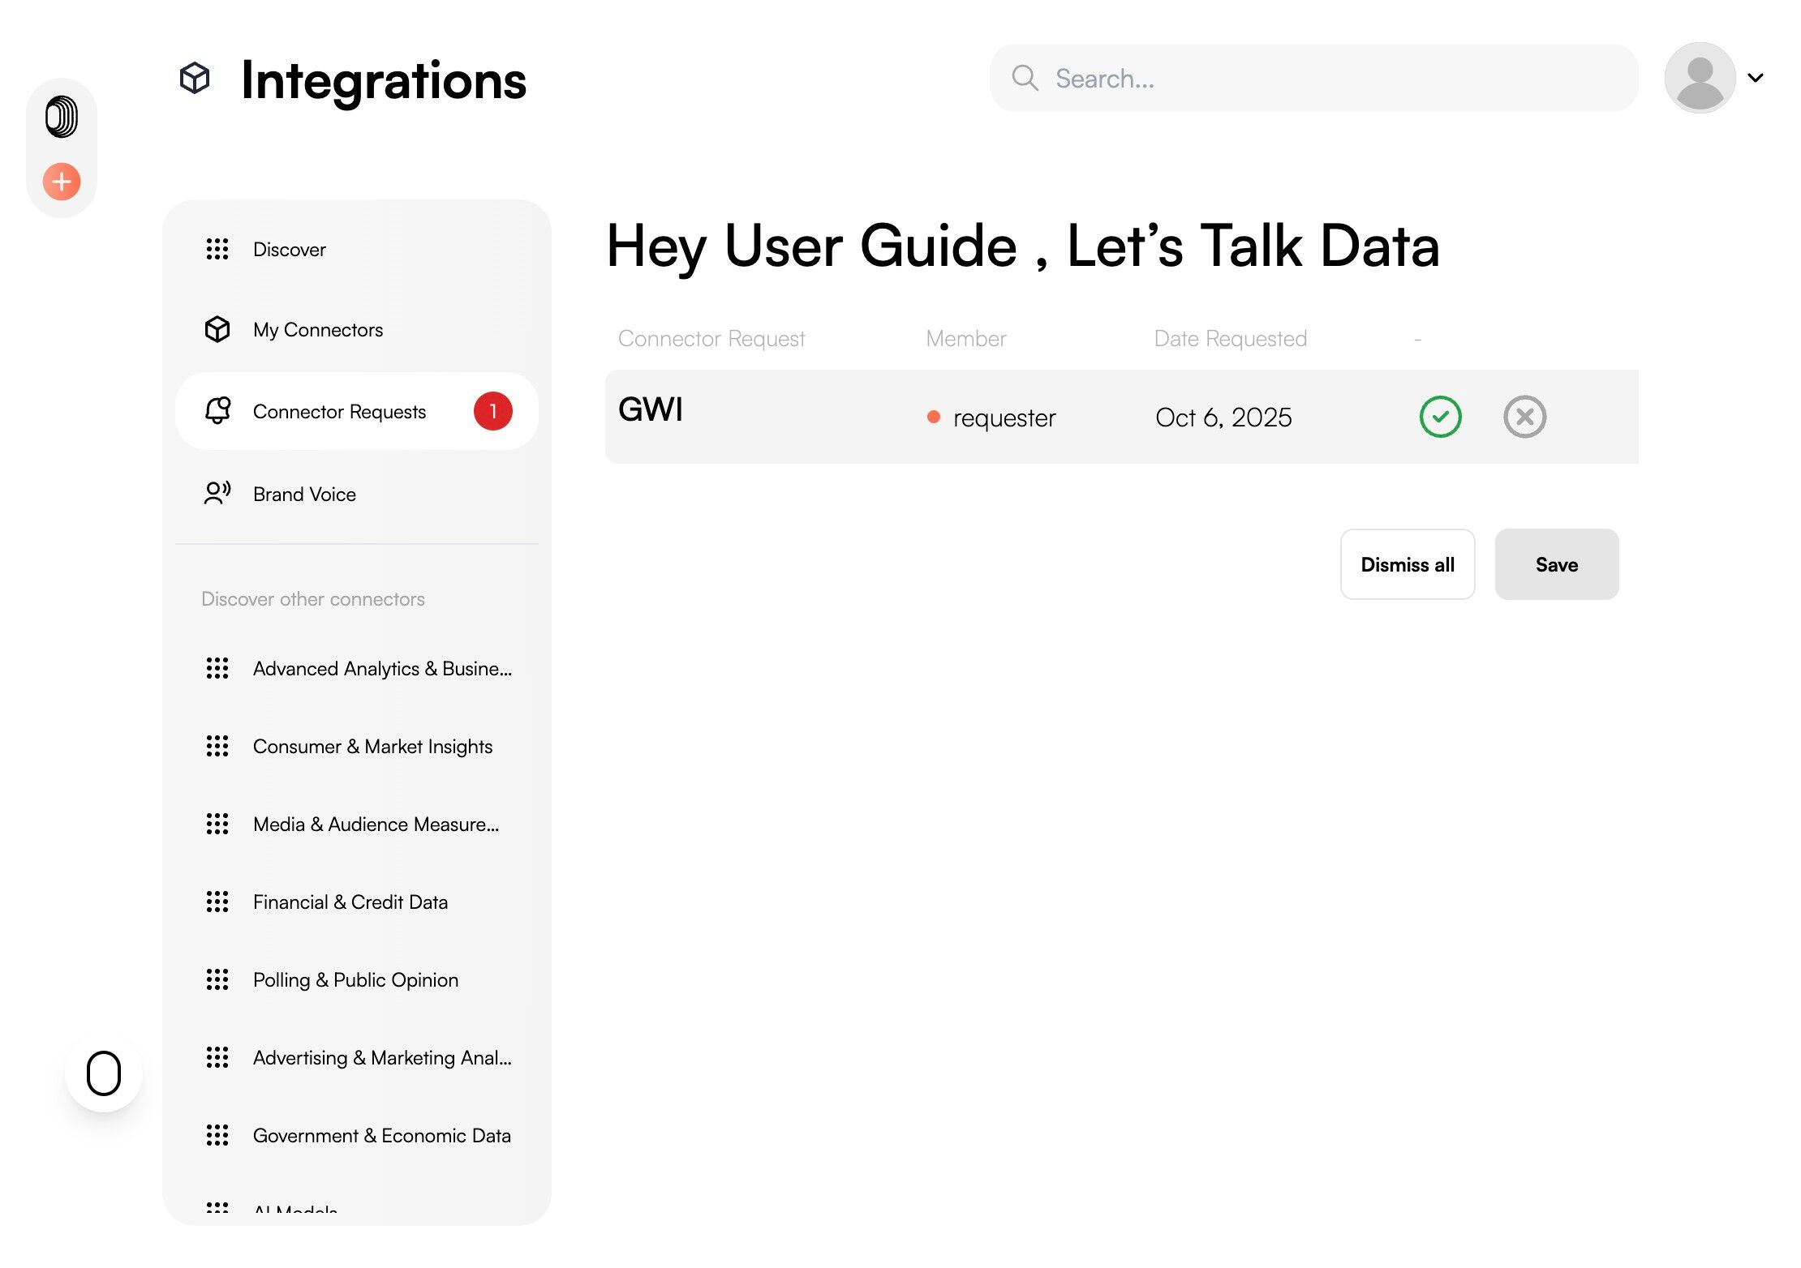Open Financial & Credit Data category
This screenshot has height=1268, width=1801.
pos(350,902)
